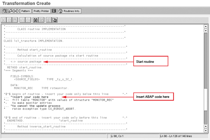Image resolution: width=210 pixels, height=140 pixels.
Task: Click 'FIELD-SYMBOLS:' line
Action: point(22,76)
